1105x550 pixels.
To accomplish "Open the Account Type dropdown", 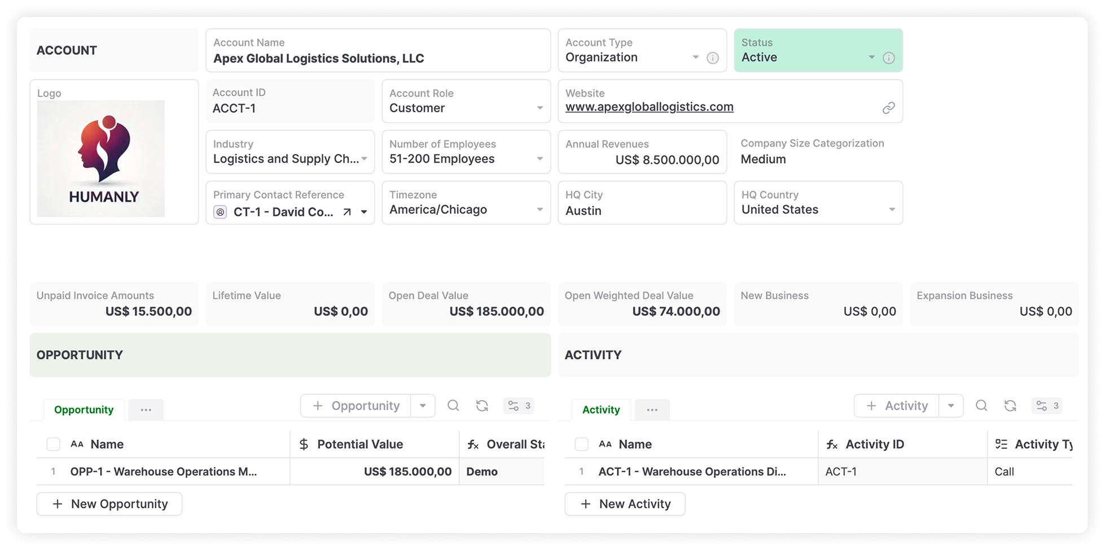I will click(695, 58).
